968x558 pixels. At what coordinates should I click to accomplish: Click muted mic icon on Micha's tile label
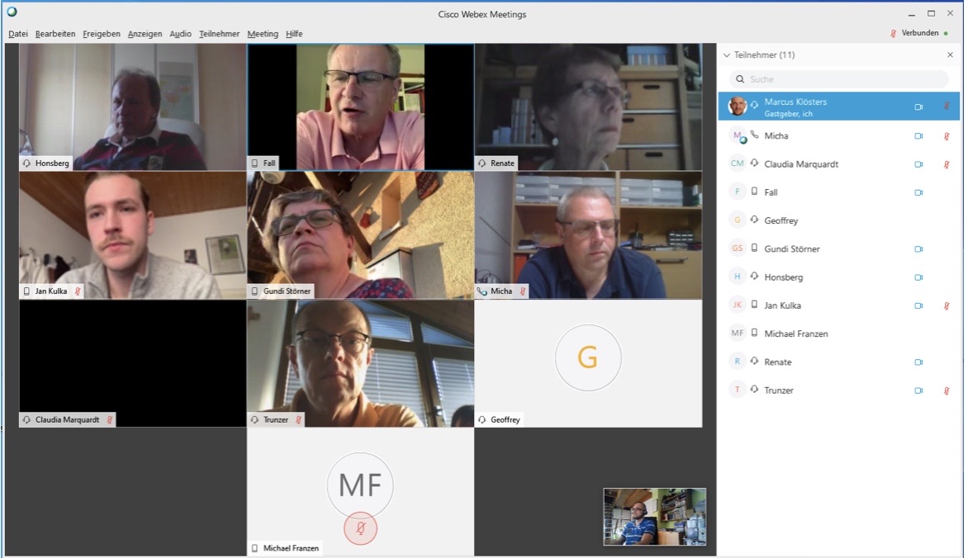522,291
